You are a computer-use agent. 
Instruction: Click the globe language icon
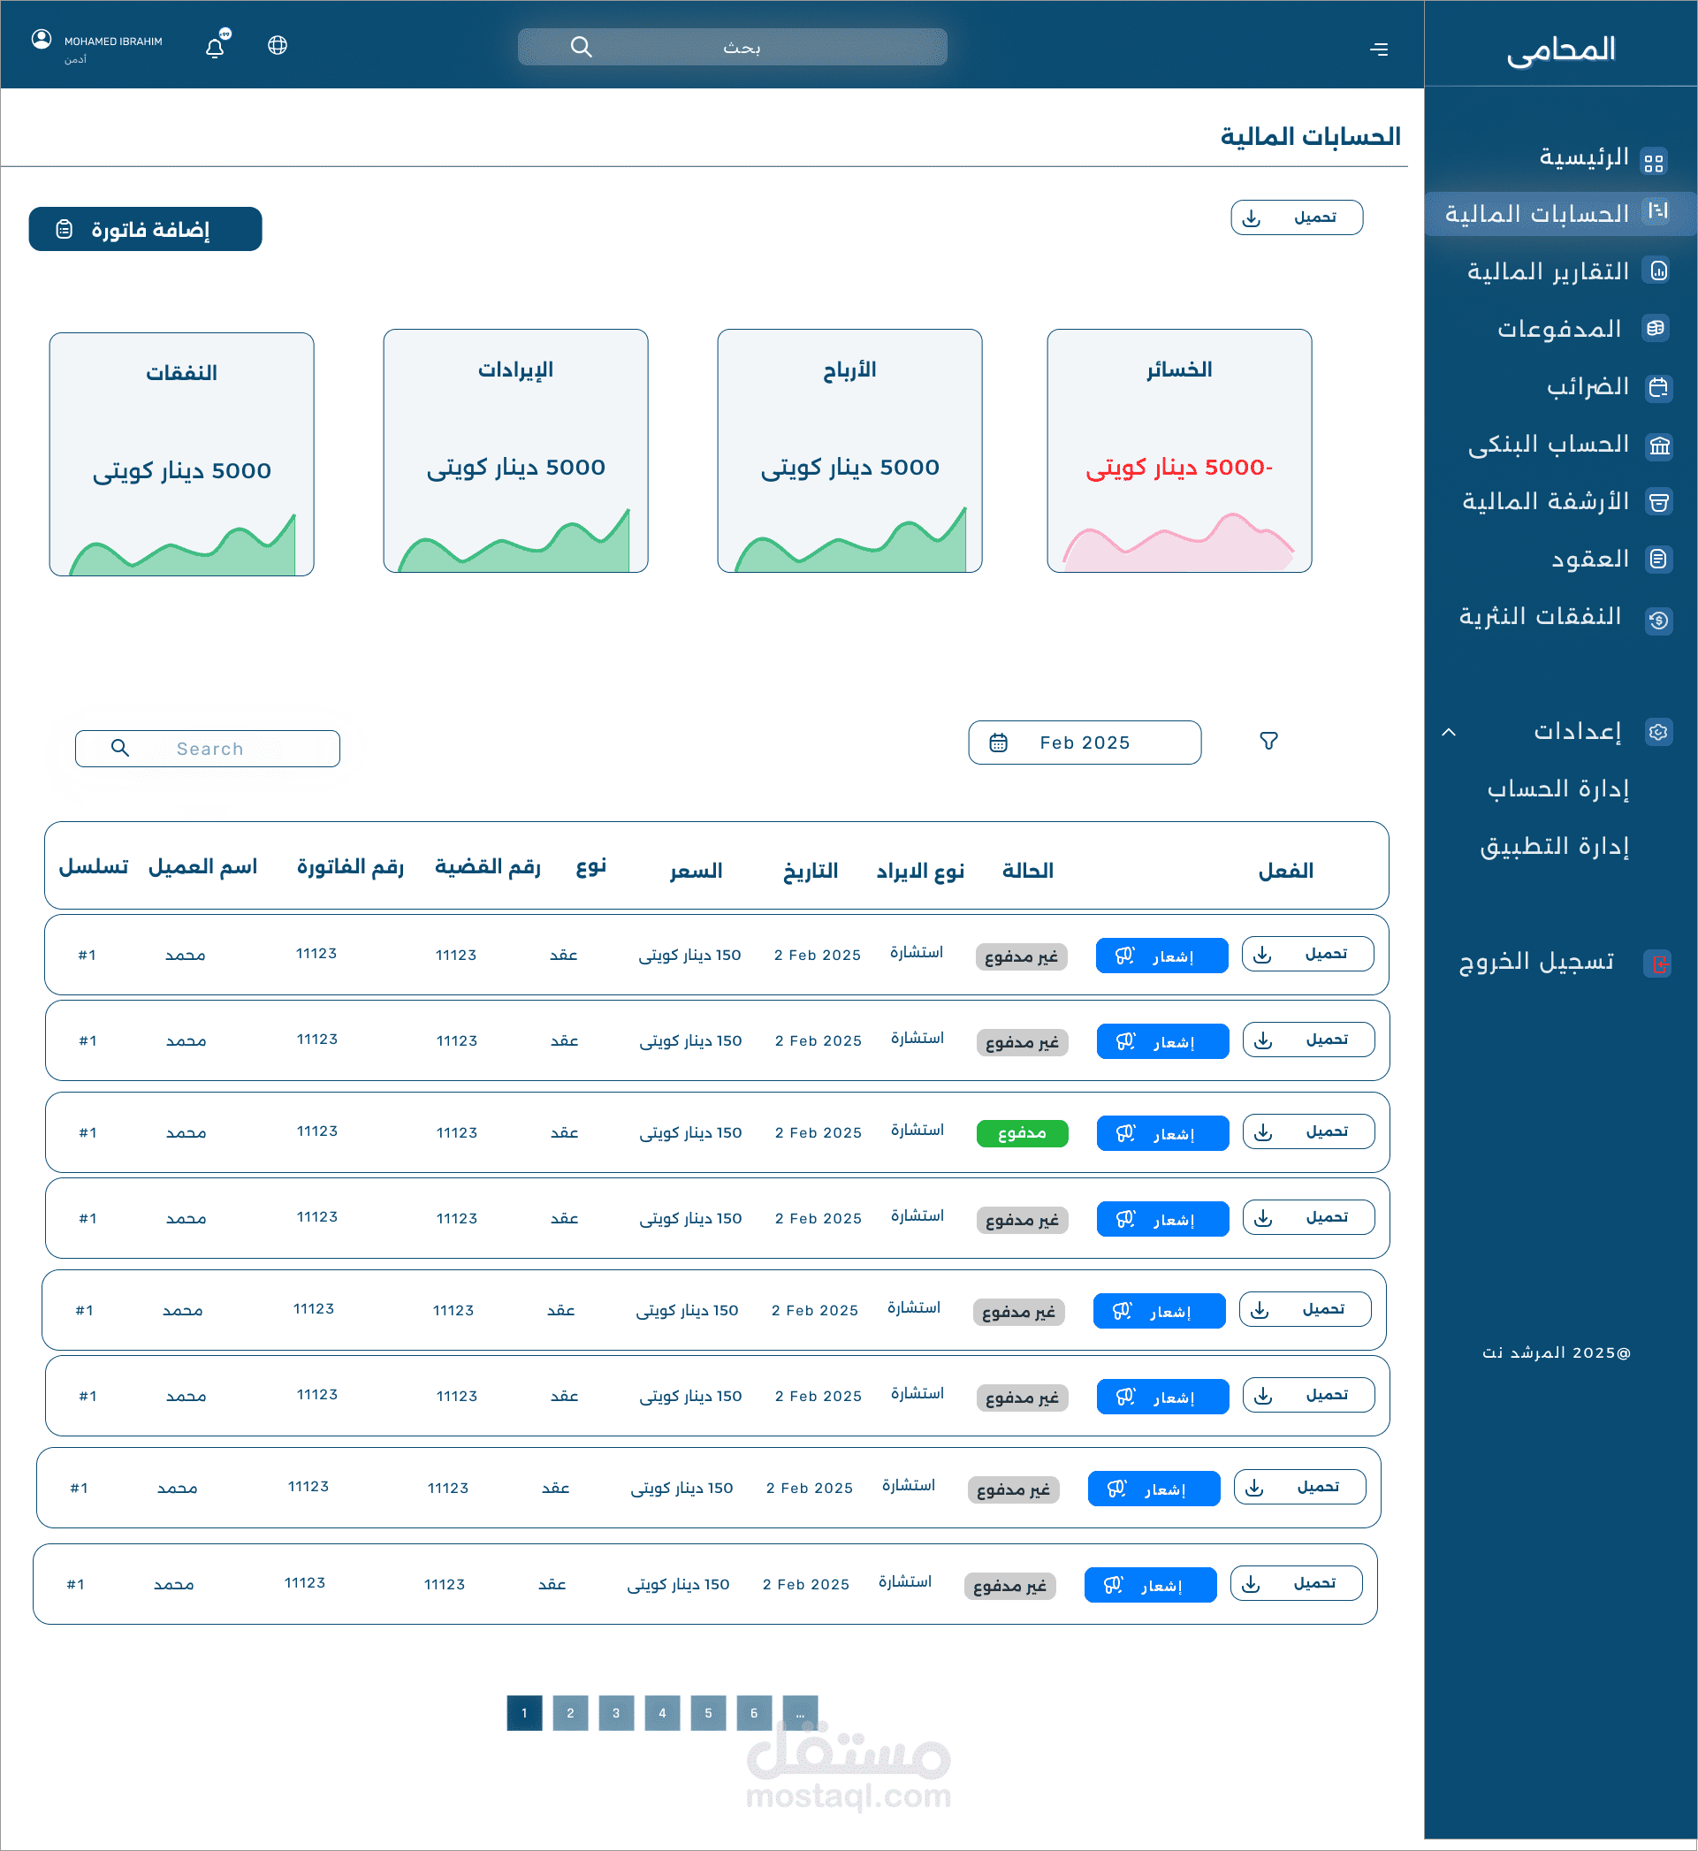tap(278, 44)
